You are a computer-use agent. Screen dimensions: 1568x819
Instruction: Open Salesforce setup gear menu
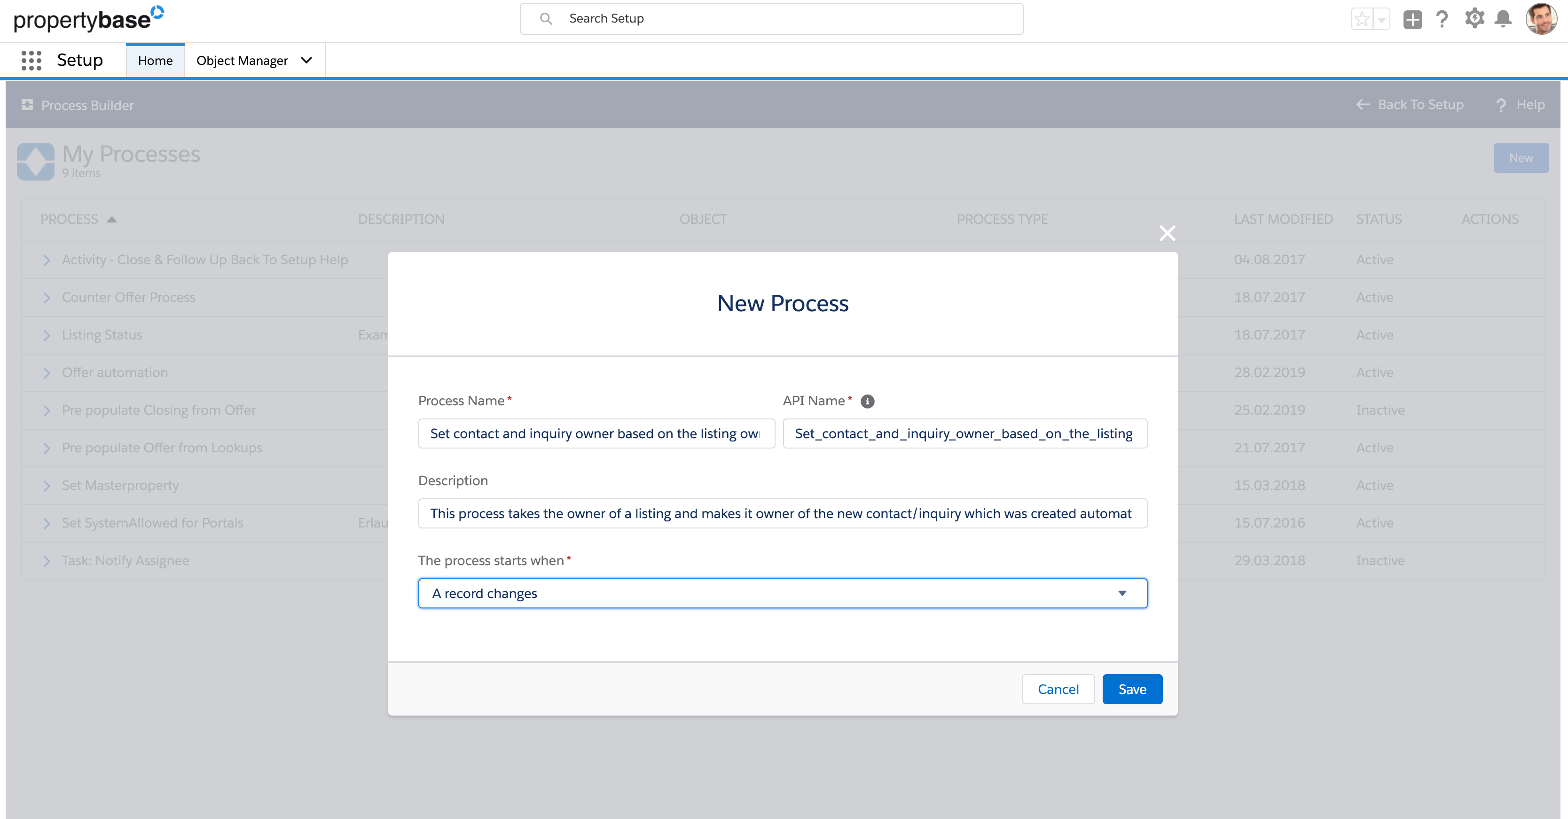[1474, 19]
